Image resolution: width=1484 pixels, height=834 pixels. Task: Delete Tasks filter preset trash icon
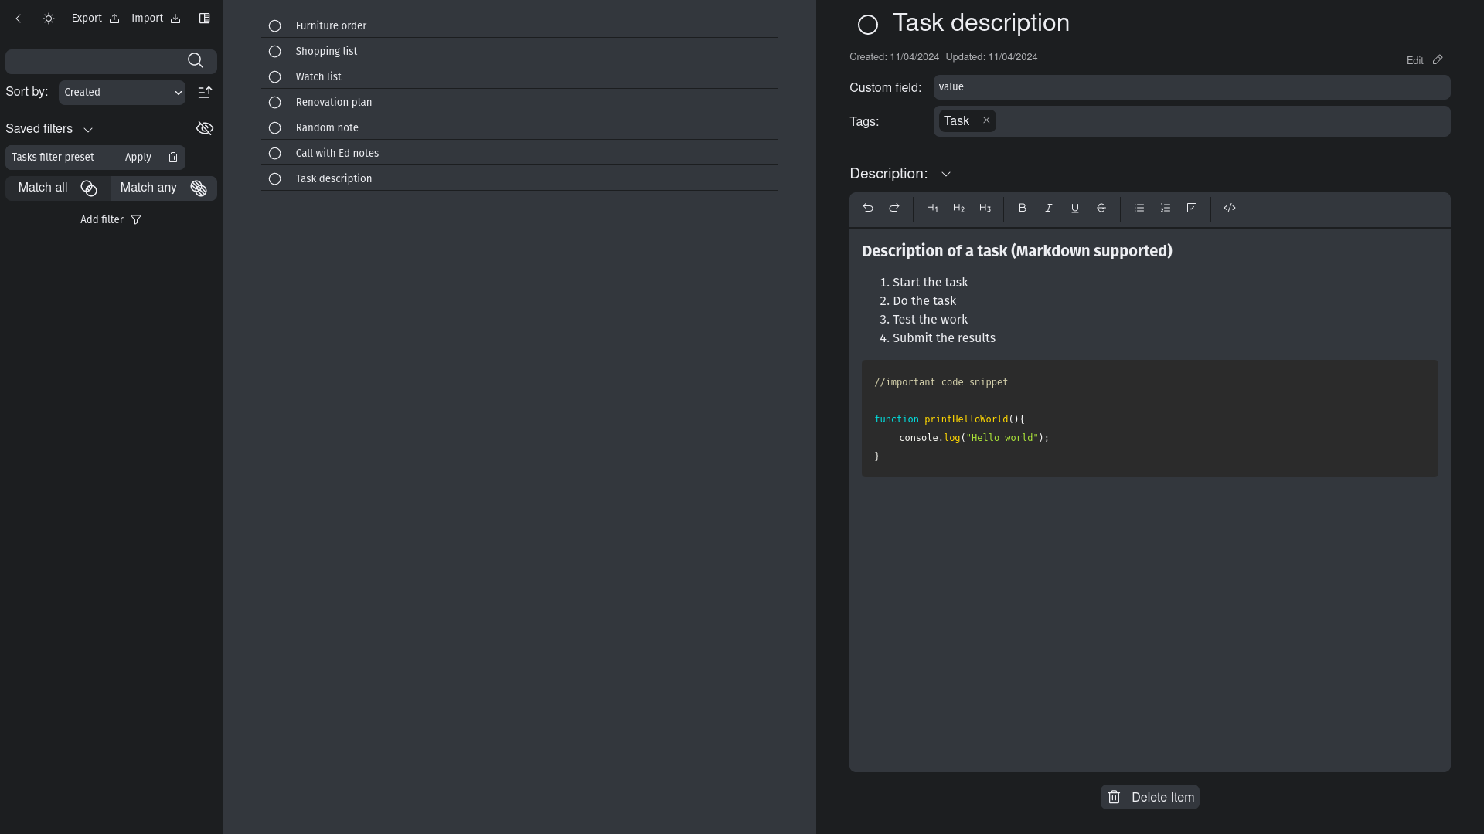[173, 158]
